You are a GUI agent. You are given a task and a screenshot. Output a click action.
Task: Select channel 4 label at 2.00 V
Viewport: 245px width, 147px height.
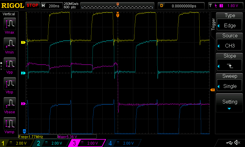123,143
